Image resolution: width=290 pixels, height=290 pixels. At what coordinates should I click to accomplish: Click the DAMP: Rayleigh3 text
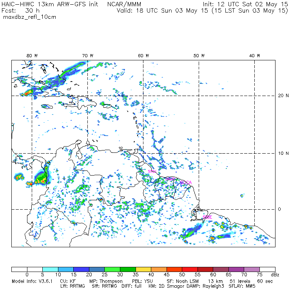(206, 286)
